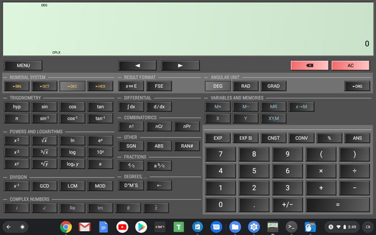The image size is (376, 235).
Task: Tap digit 7 on keypad
Action: [221, 154]
